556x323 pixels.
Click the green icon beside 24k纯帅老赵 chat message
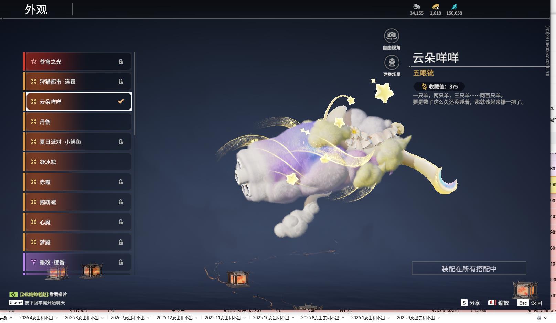13,294
